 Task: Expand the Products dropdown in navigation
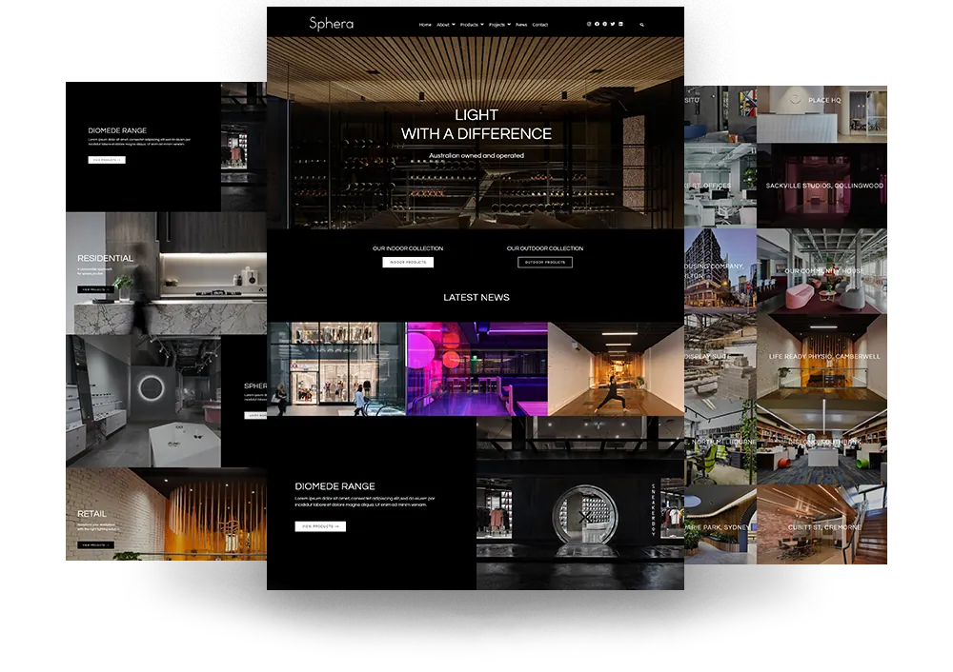472,25
